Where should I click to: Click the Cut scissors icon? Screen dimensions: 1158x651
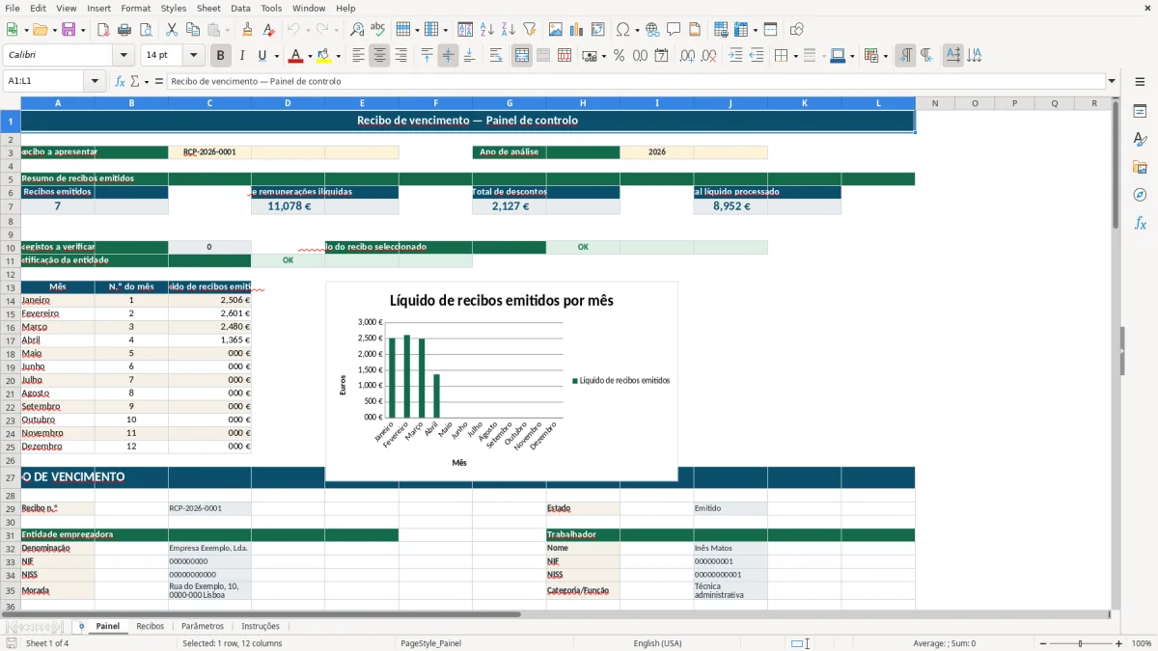(x=171, y=30)
